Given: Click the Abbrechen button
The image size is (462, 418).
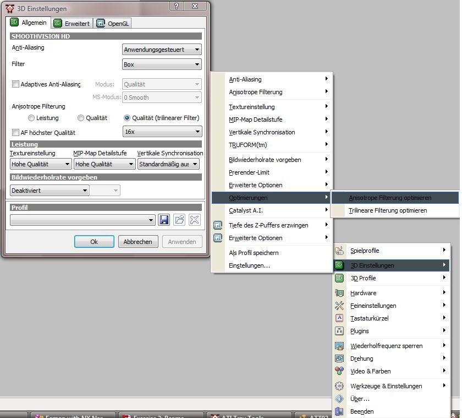Looking at the screenshot, I should pyautogui.click(x=138, y=242).
